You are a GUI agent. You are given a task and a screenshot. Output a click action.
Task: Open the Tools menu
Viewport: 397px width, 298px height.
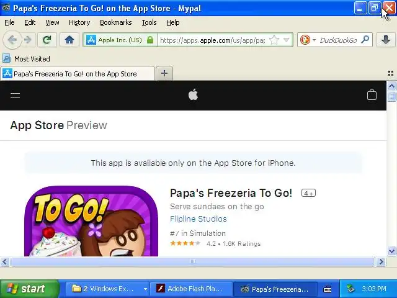[x=149, y=22]
